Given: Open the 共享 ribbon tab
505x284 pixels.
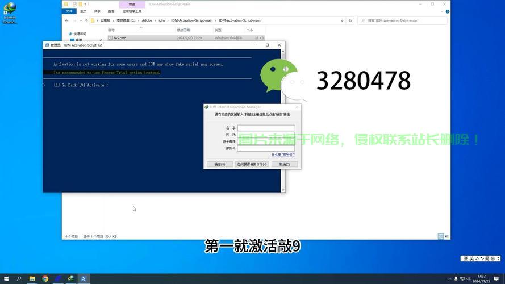Looking at the screenshot, I should [x=97, y=11].
